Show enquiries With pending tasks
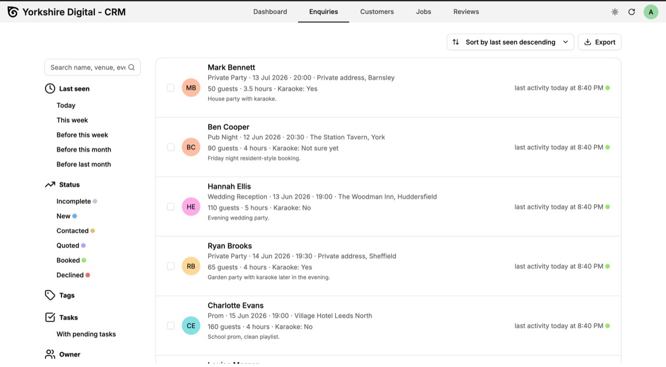666x367 pixels. tap(86, 334)
